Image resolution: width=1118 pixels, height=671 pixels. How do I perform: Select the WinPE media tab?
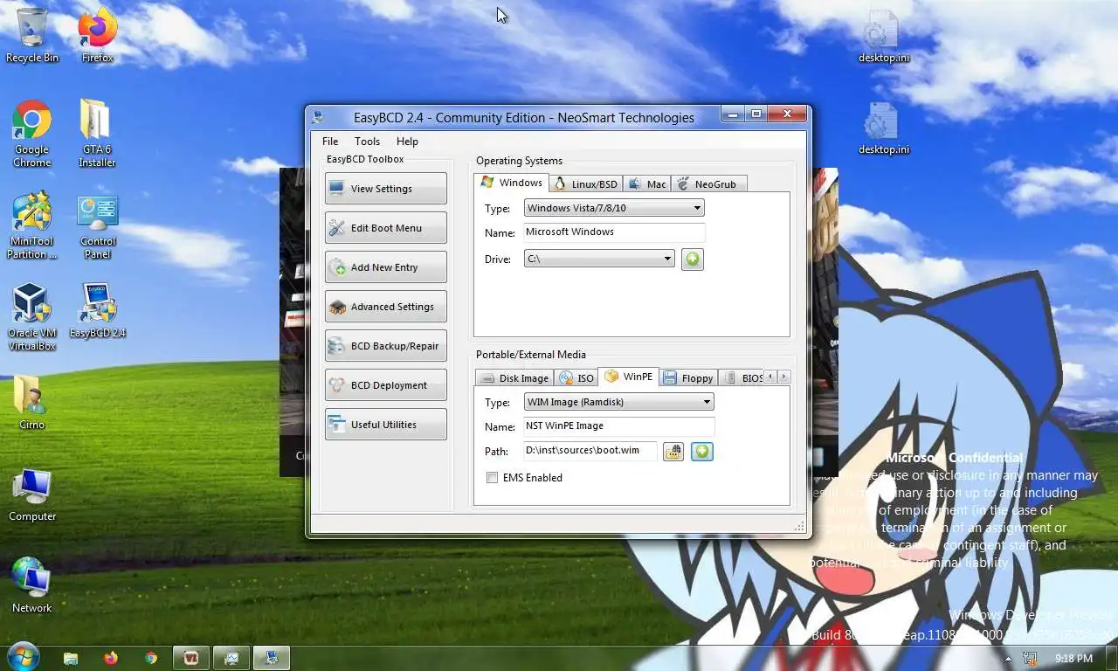click(x=629, y=377)
